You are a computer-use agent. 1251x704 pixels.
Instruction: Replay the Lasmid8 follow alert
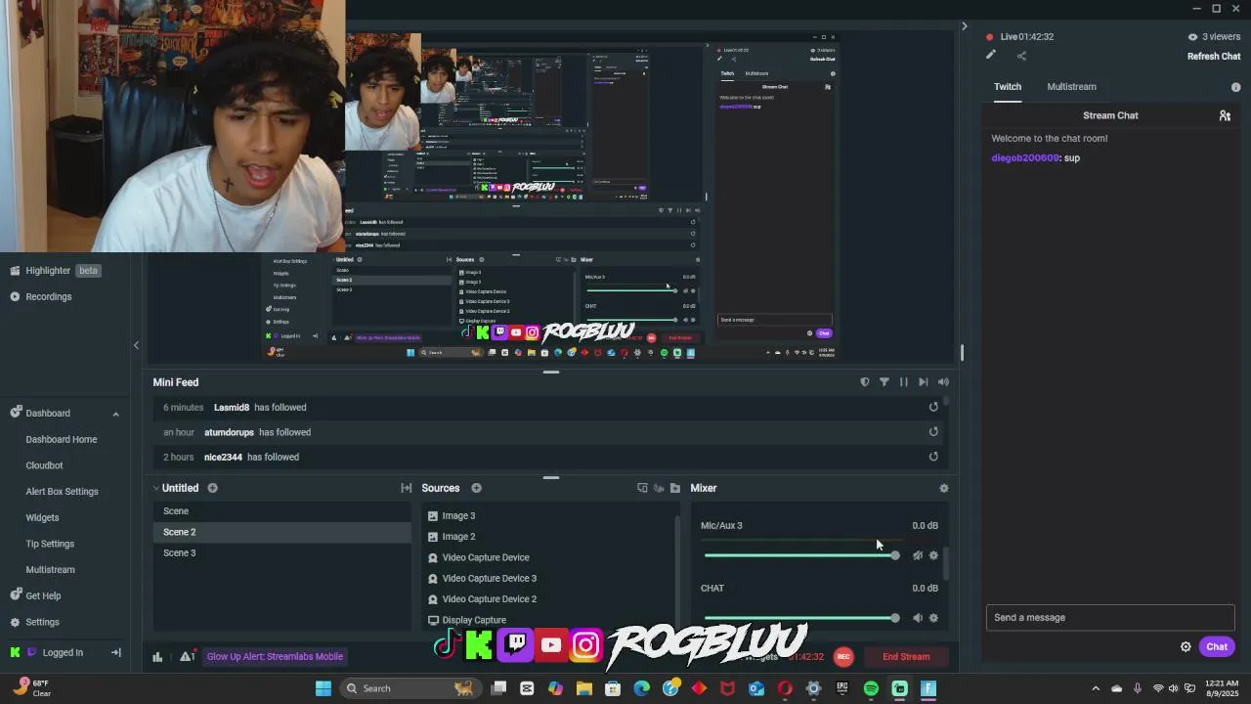(933, 407)
